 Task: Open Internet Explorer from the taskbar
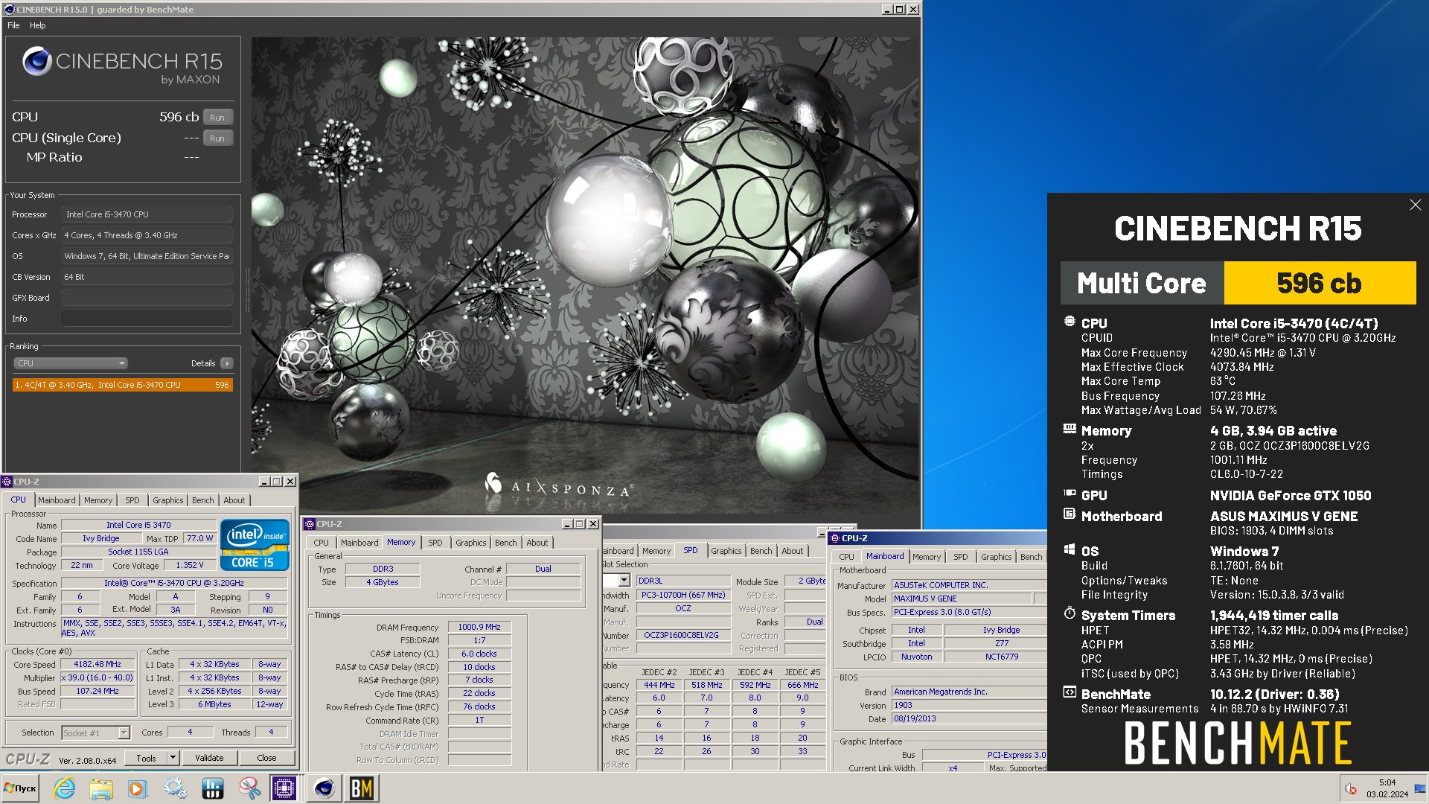(x=65, y=788)
